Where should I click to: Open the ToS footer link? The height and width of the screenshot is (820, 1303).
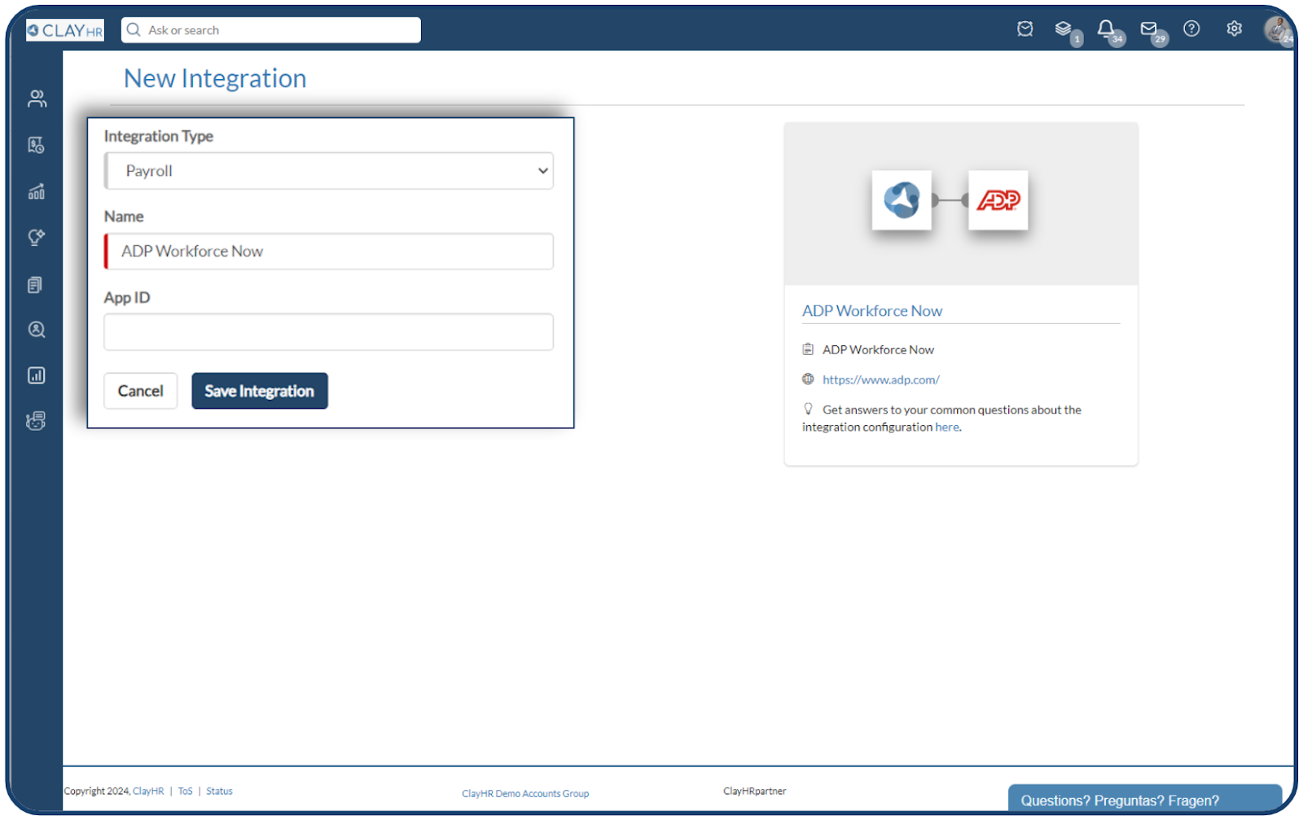[x=186, y=791]
